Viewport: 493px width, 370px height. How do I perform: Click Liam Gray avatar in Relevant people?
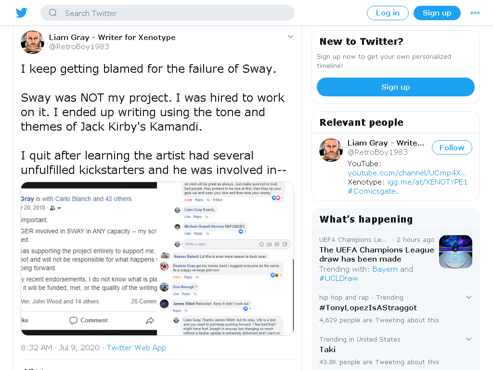pyautogui.click(x=331, y=150)
